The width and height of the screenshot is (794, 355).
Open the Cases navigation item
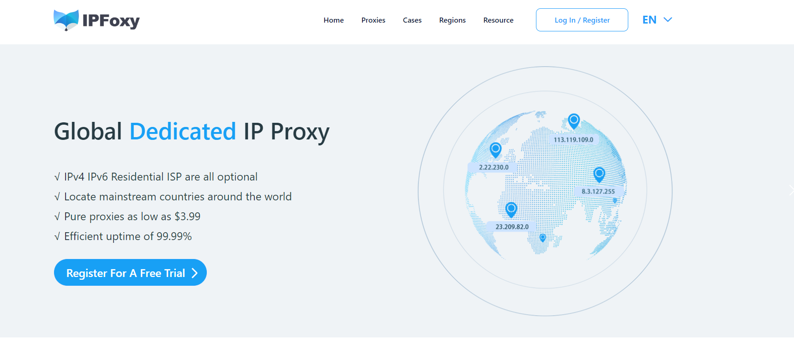click(x=412, y=20)
